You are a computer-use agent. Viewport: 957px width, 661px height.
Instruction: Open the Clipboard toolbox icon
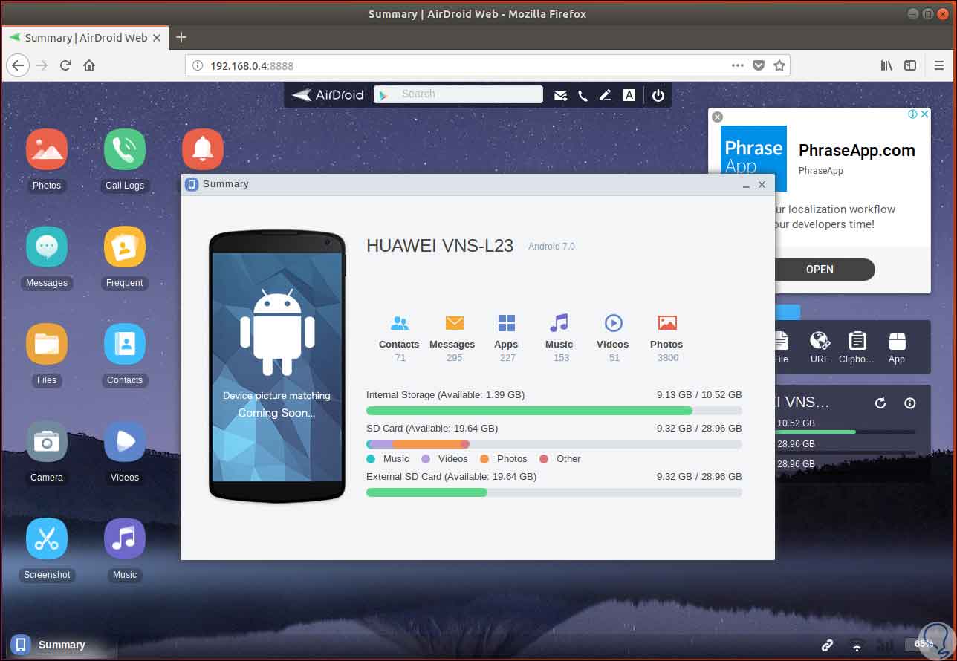[x=857, y=348]
